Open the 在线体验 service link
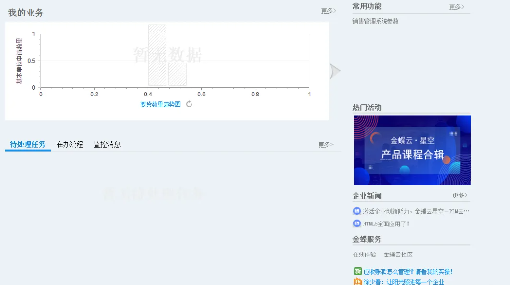Viewport: 510px width, 285px height. (x=364, y=255)
